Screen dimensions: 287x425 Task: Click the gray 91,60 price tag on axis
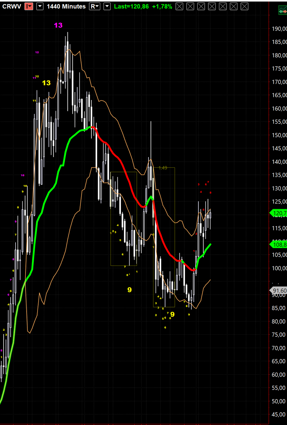point(279,291)
